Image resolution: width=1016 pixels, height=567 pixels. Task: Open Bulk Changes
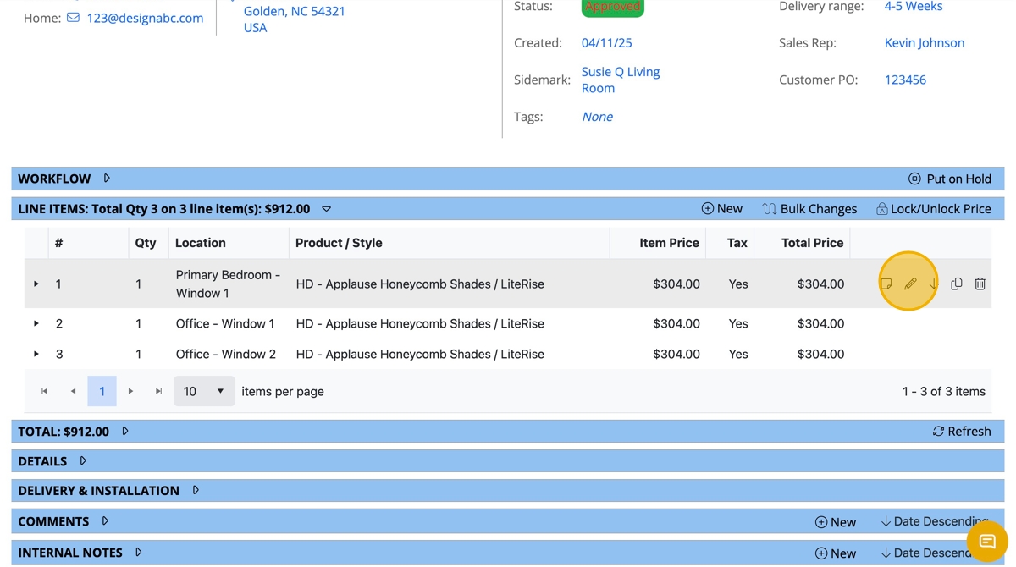point(809,209)
